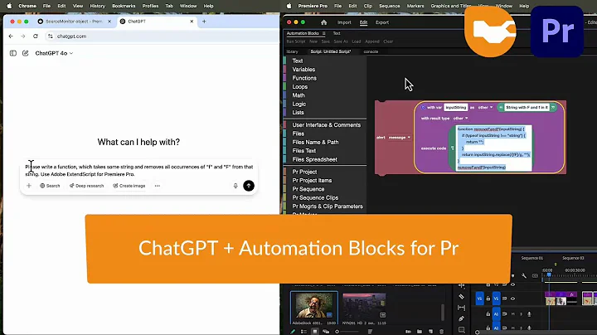597x335 pixels.
Task: Open Premiere Pro's Sequence menu
Action: pyautogui.click(x=389, y=6)
